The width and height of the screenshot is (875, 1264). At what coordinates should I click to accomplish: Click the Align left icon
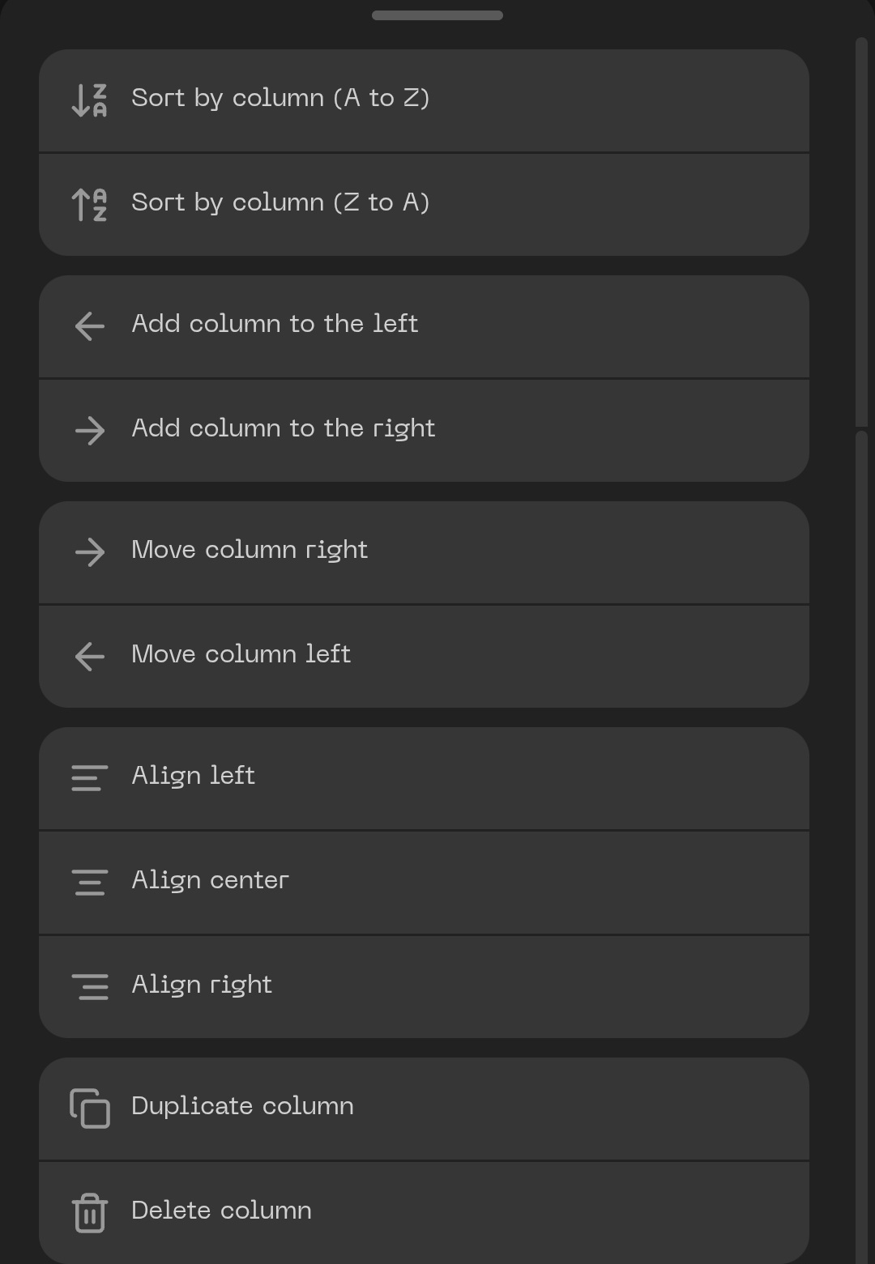89,778
